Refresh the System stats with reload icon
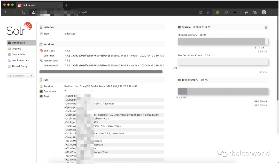 [x=266, y=27]
